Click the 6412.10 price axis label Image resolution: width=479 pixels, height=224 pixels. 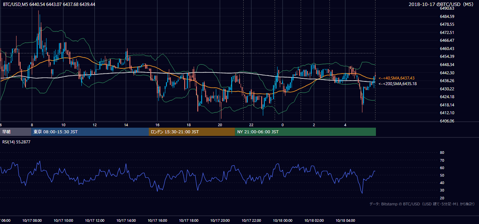447,113
